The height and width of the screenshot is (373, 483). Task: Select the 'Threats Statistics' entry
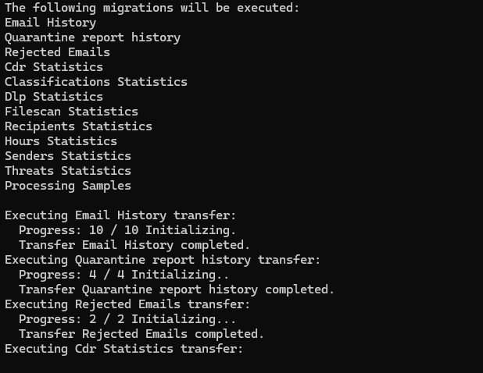click(x=68, y=171)
